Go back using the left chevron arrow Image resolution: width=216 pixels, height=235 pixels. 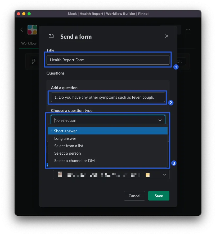point(22,30)
